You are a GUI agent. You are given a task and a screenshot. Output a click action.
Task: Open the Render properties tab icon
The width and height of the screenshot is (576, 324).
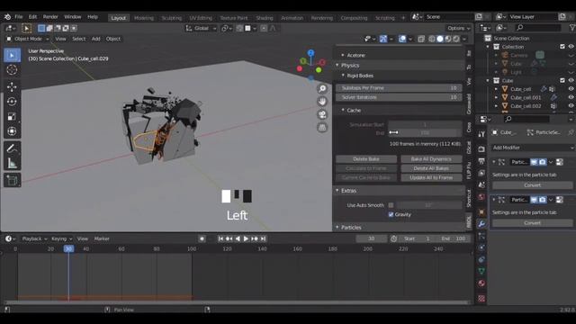click(x=481, y=149)
